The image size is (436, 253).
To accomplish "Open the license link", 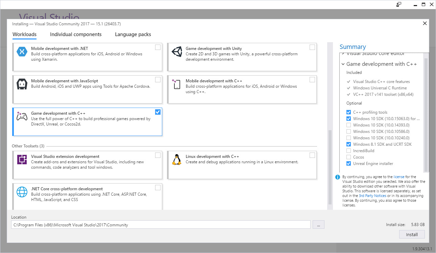I will pyautogui.click(x=398, y=177).
